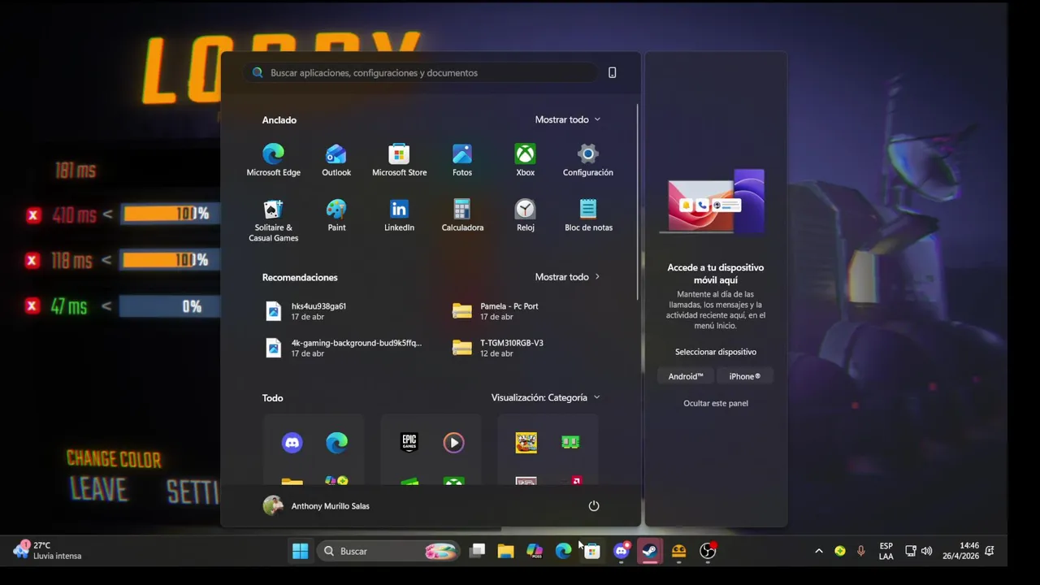Click the phone icon beside the search bar

pyautogui.click(x=613, y=72)
